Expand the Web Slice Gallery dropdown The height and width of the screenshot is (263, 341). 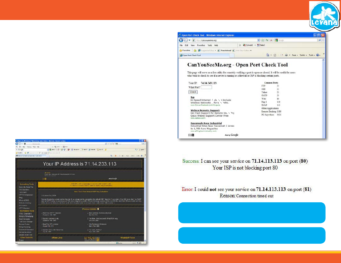coord(251,50)
